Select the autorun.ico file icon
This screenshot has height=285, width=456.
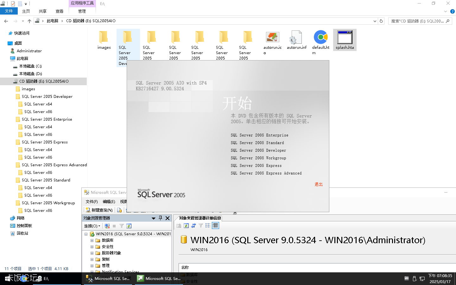[272, 36]
